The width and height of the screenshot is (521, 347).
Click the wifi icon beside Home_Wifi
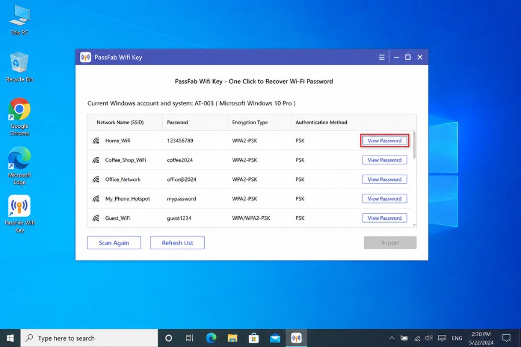(96, 141)
